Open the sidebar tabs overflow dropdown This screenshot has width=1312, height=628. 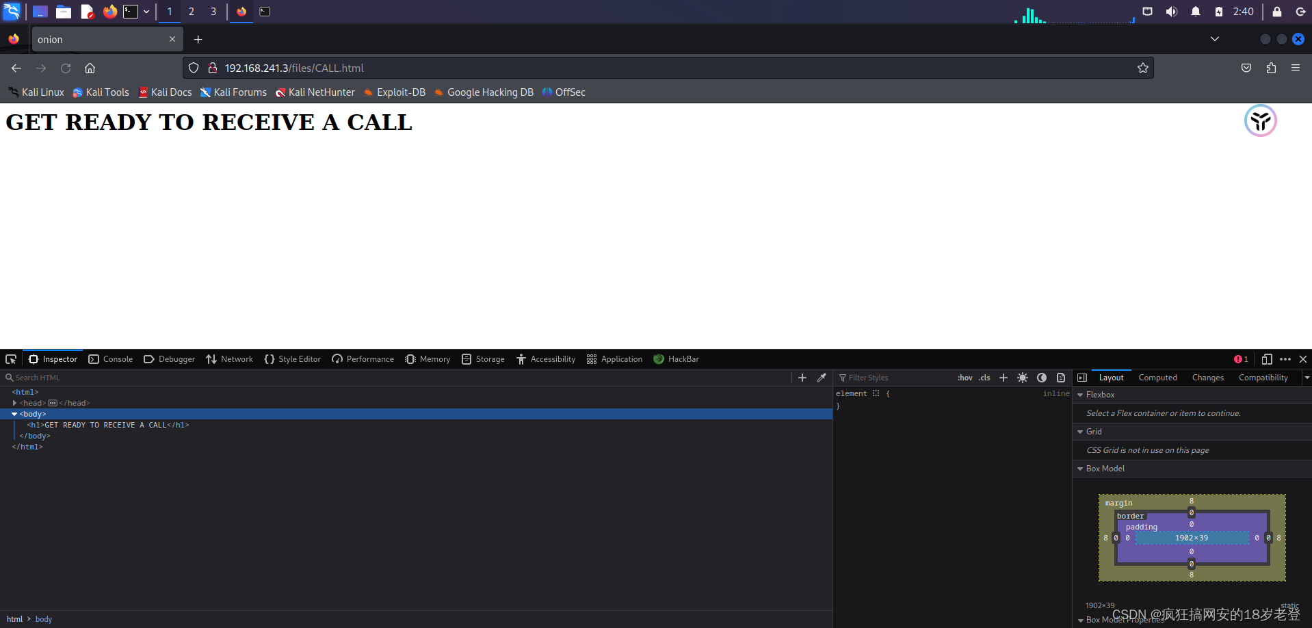(1307, 378)
